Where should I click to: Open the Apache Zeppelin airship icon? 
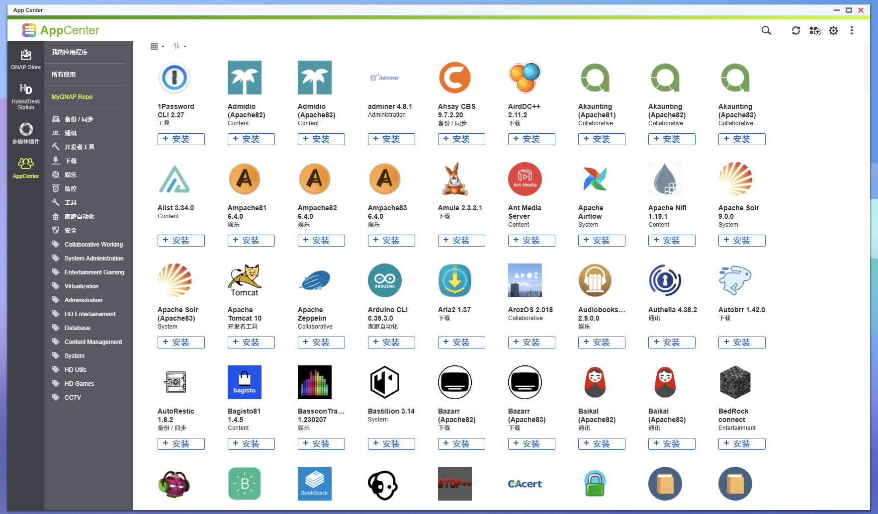click(315, 281)
